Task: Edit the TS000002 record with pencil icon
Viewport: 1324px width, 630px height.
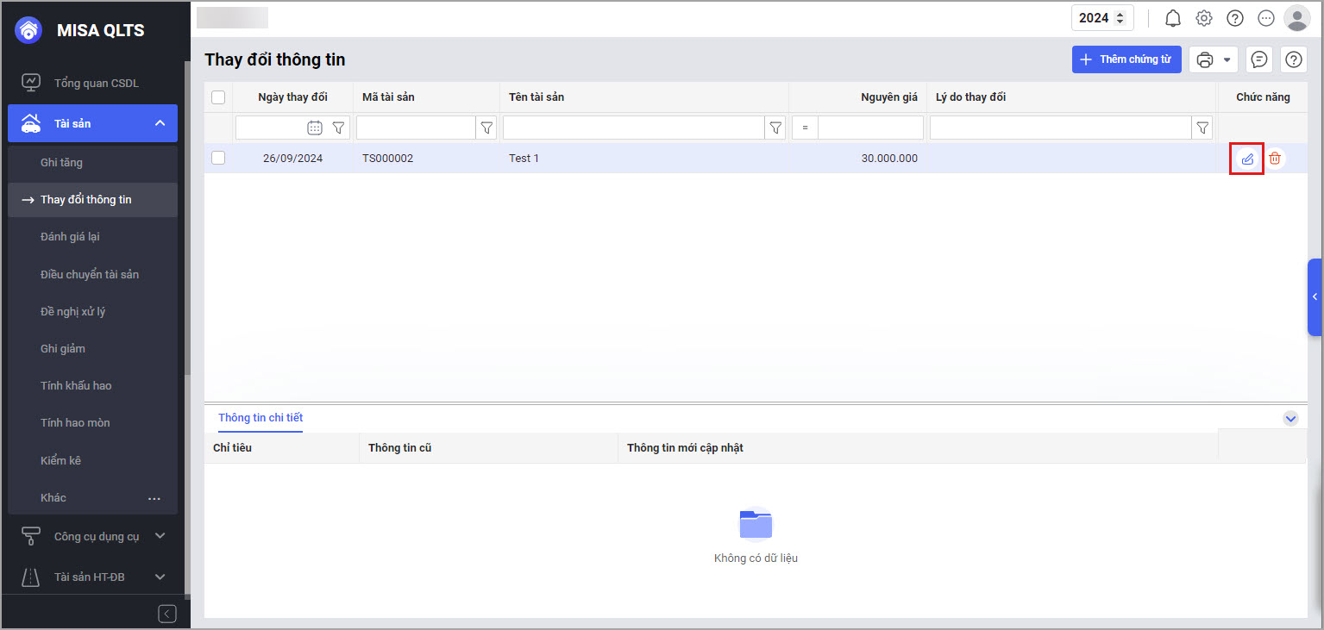Action: [1246, 159]
